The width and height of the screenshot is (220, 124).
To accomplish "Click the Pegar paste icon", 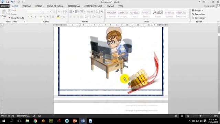I will tap(4, 12).
